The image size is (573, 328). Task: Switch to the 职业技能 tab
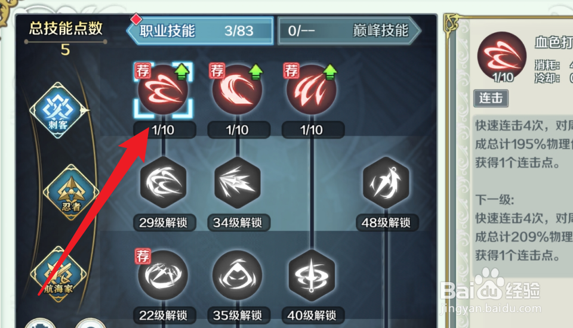[x=200, y=30]
